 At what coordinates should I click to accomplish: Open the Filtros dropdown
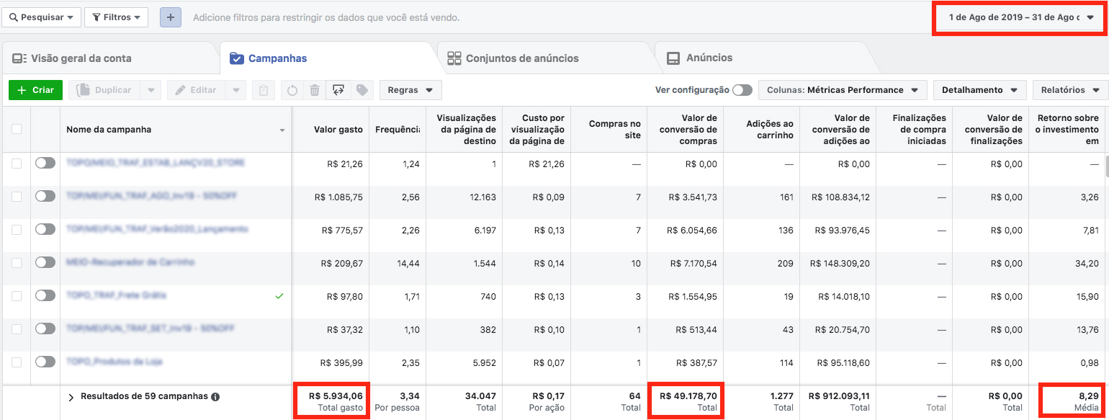pos(116,17)
